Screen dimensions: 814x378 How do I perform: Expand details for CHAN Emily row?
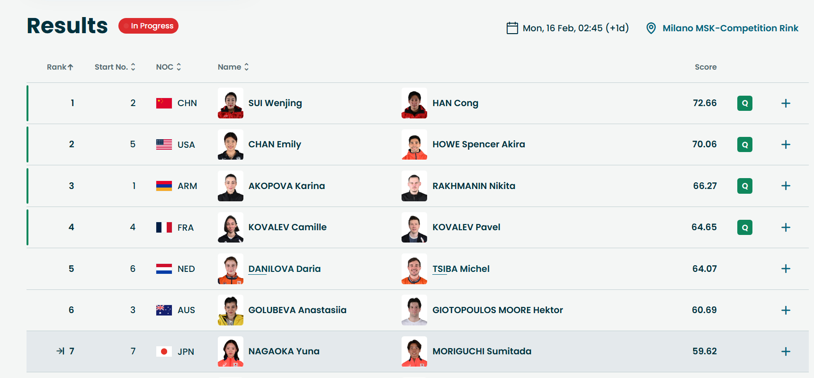pyautogui.click(x=786, y=144)
